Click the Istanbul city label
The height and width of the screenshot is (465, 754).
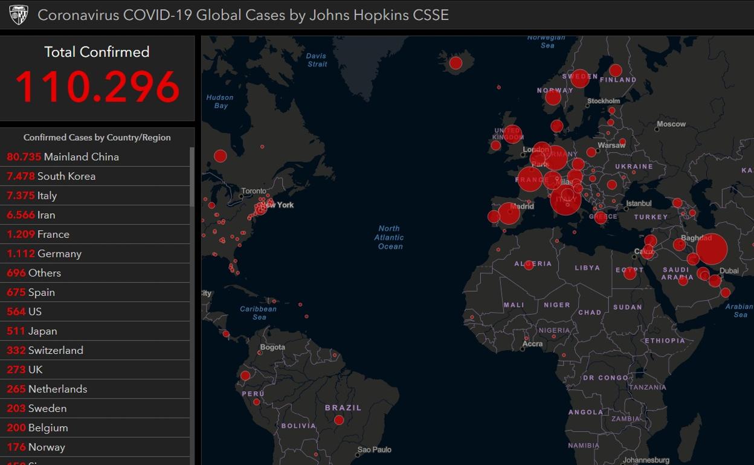click(x=639, y=204)
